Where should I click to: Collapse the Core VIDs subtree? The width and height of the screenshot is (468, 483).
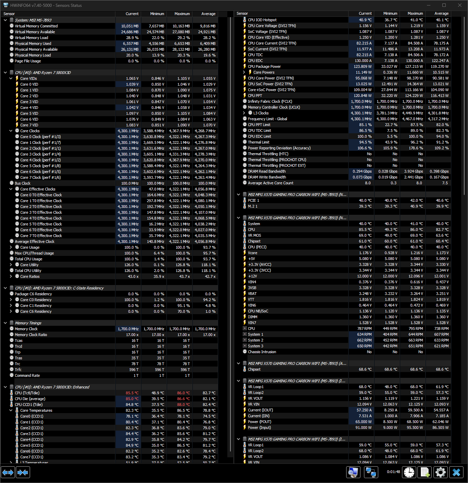point(11,78)
